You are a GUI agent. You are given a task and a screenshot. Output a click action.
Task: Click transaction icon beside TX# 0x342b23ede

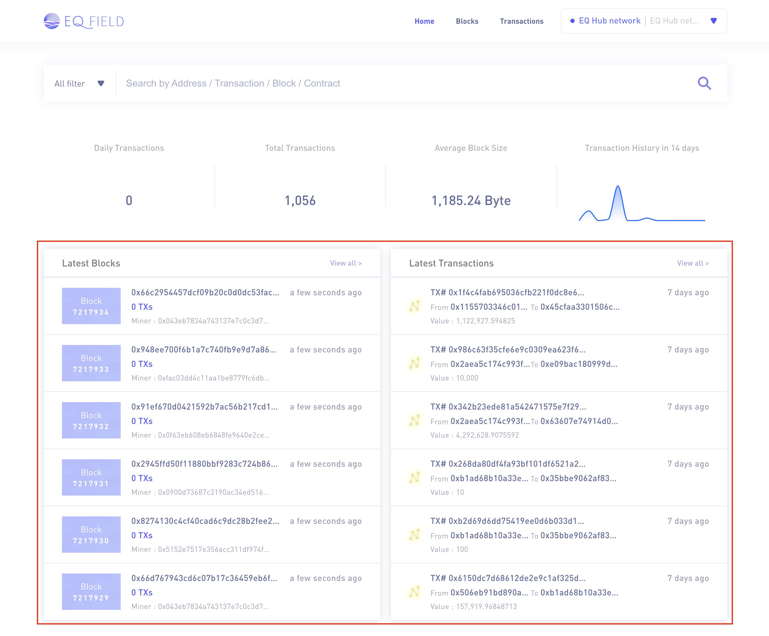pos(414,420)
